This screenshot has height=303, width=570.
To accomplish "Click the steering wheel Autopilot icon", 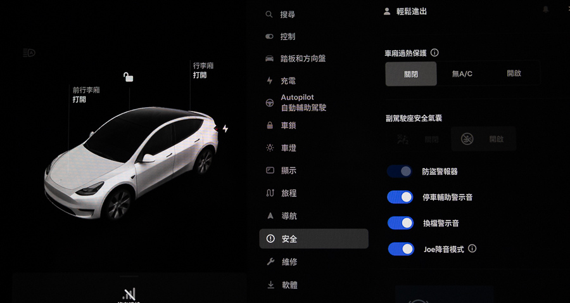I will (x=269, y=103).
